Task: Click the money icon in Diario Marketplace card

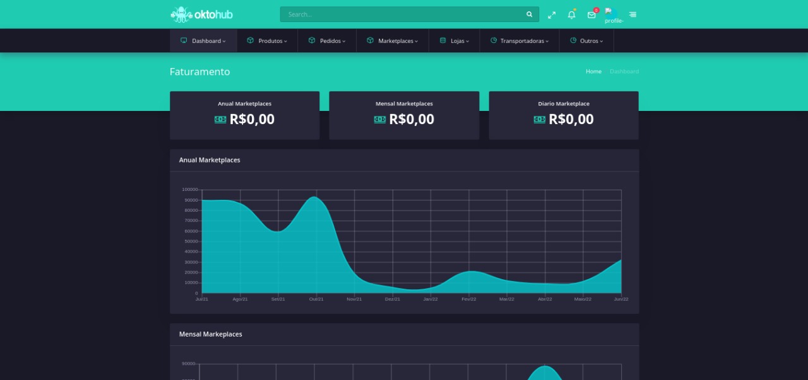Action: pyautogui.click(x=539, y=119)
